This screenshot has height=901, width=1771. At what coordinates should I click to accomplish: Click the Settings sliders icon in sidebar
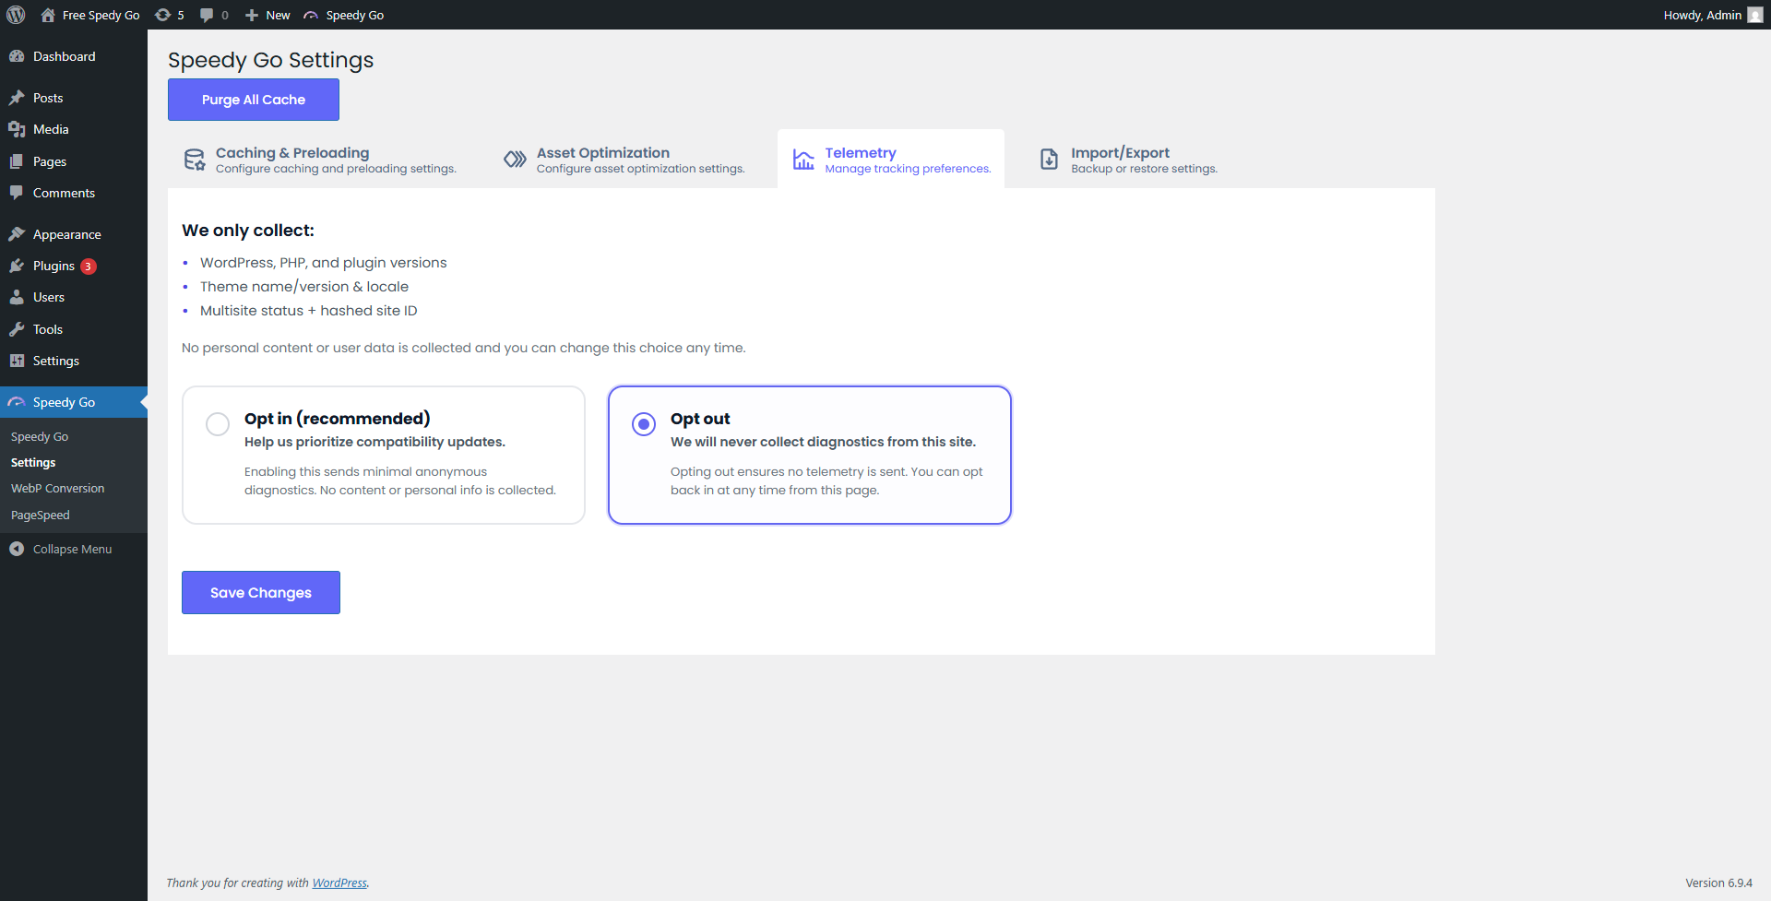click(17, 361)
